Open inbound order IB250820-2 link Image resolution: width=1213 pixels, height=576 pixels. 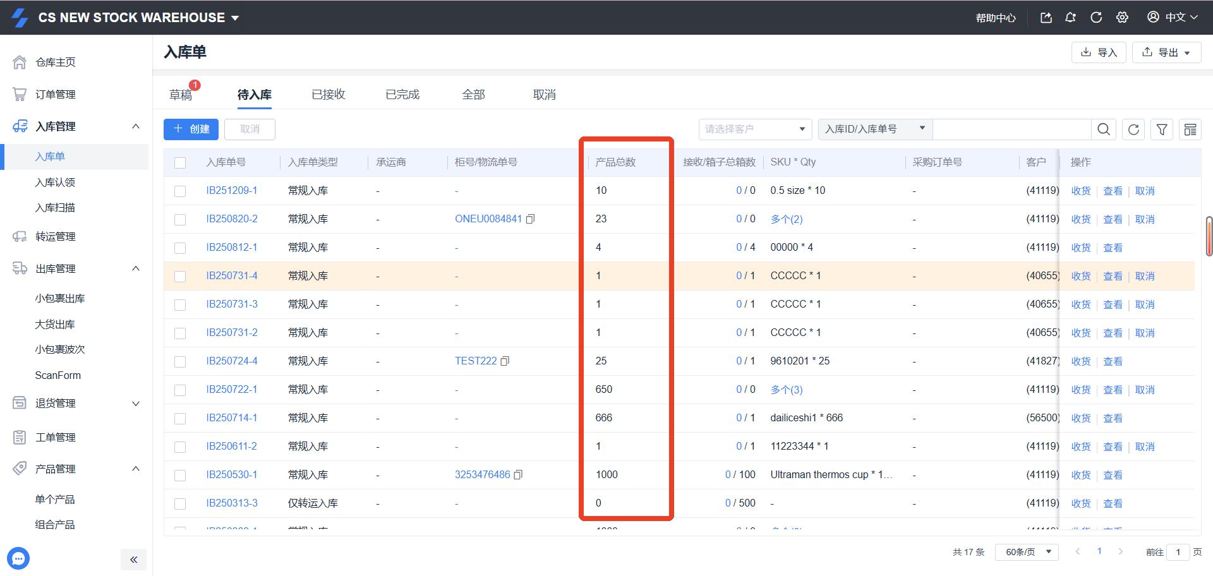tap(231, 219)
